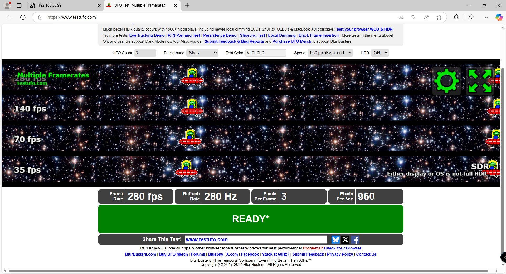The width and height of the screenshot is (506, 274).
Task: Close the UFO Test tab
Action: click(x=176, y=5)
